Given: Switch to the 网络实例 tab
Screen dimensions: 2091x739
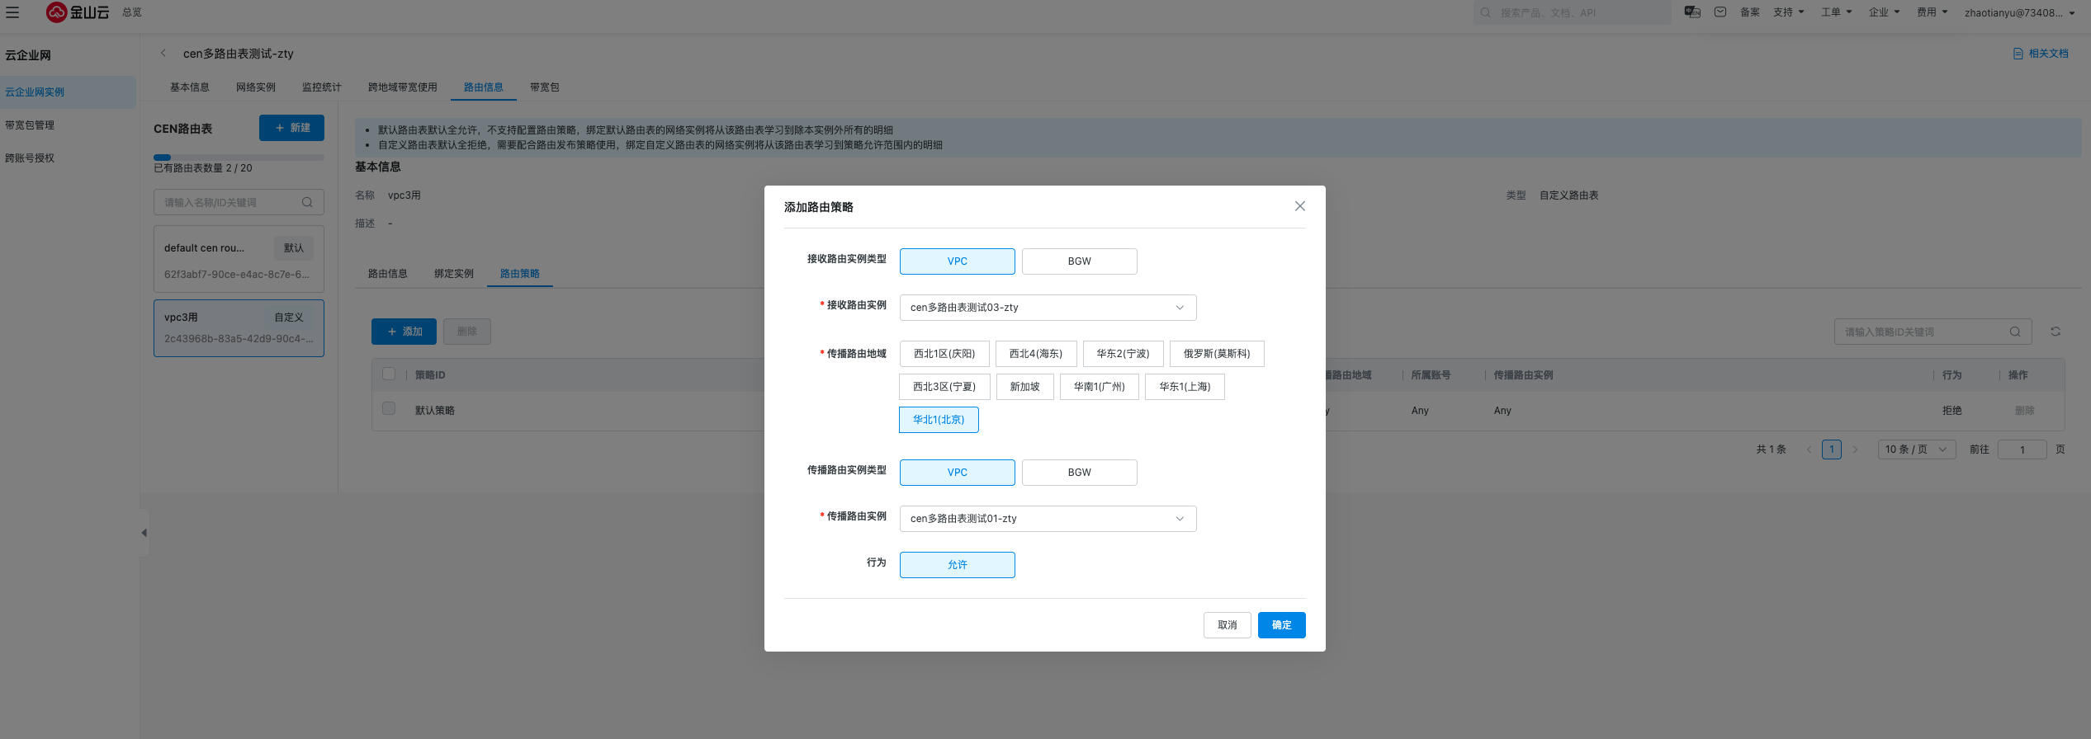Looking at the screenshot, I should point(256,87).
